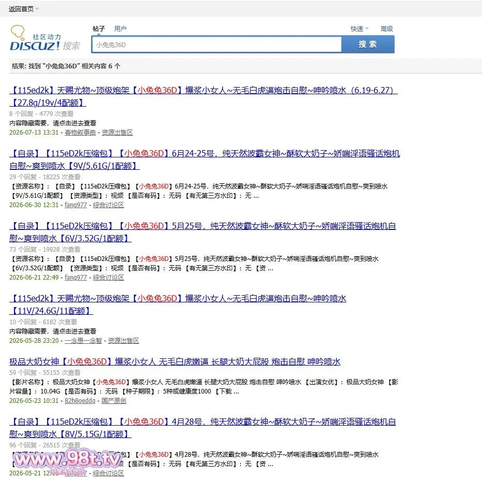Focus the search keyword input field
Viewport: 482px width, 479px height.
click(216, 45)
